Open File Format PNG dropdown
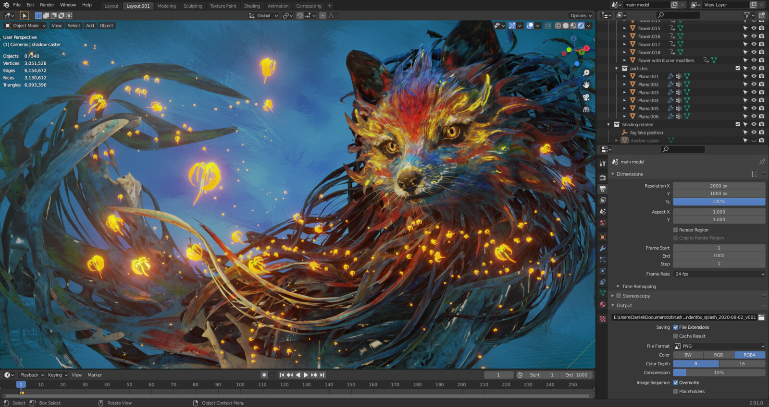 point(719,346)
